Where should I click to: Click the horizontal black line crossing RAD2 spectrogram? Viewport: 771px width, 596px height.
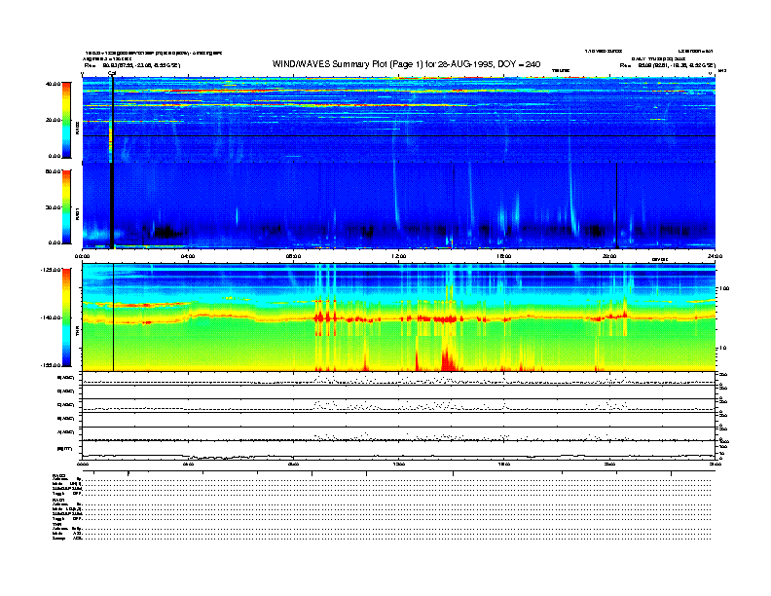(x=399, y=135)
